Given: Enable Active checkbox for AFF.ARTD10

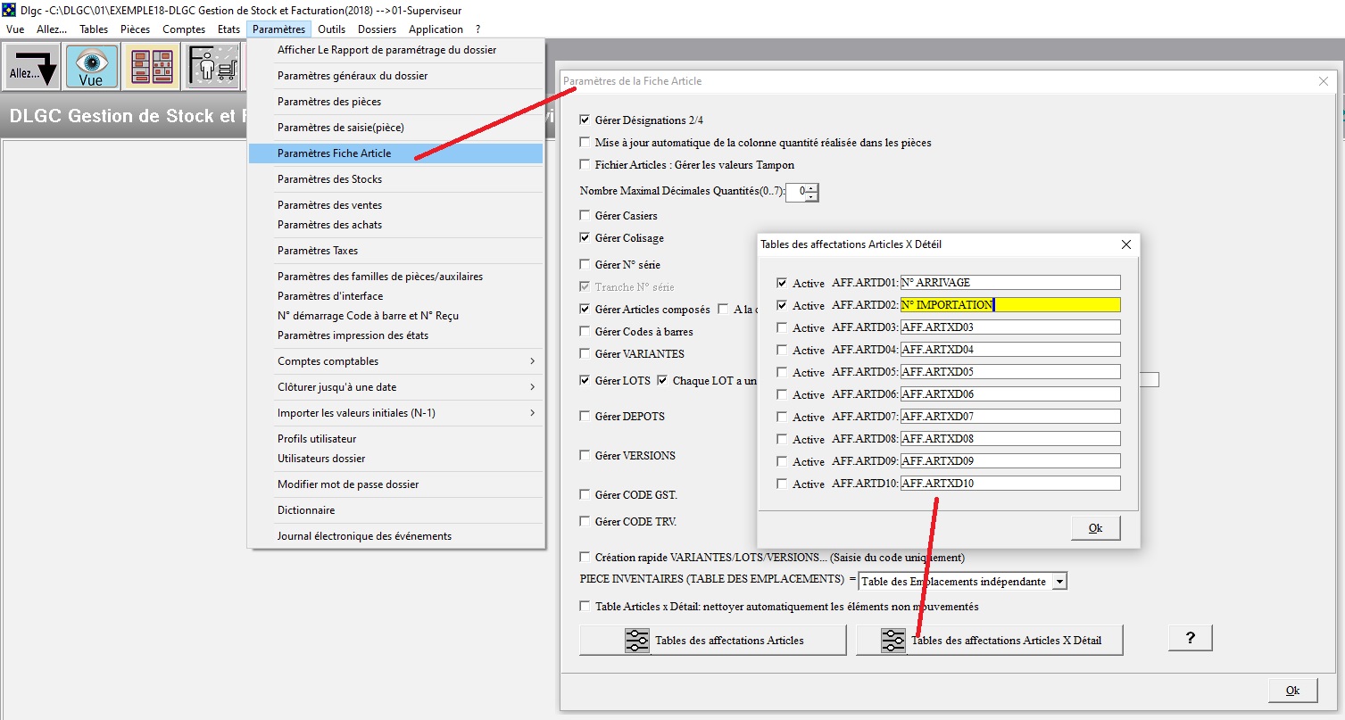Looking at the screenshot, I should [x=783, y=484].
